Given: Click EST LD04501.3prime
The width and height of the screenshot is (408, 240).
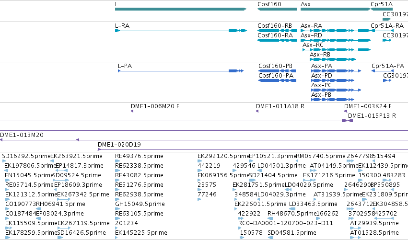Looking at the screenshot, I should 281,166.
